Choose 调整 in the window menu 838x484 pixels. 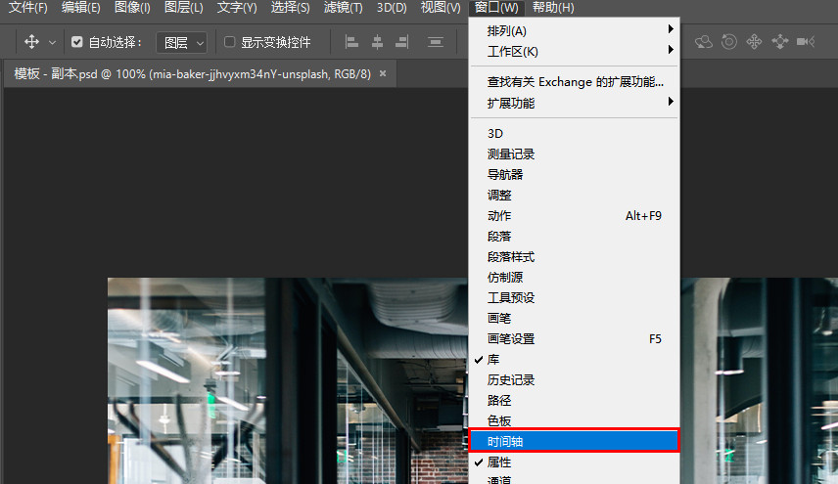coord(574,196)
